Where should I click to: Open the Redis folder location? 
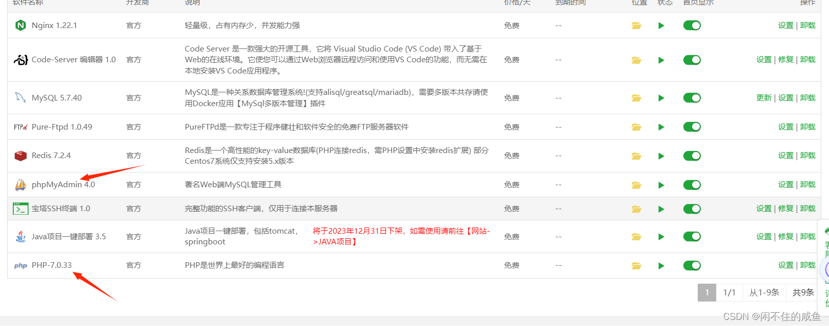pyautogui.click(x=636, y=156)
